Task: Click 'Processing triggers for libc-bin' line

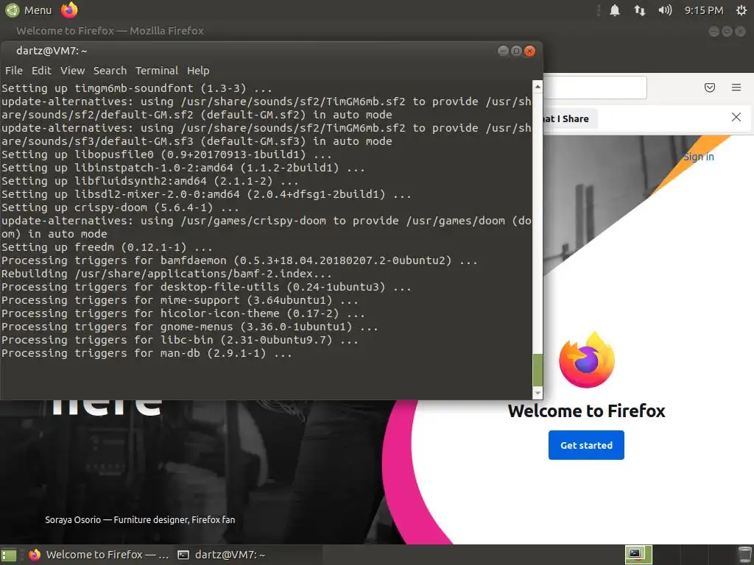Action: pyautogui.click(x=180, y=340)
